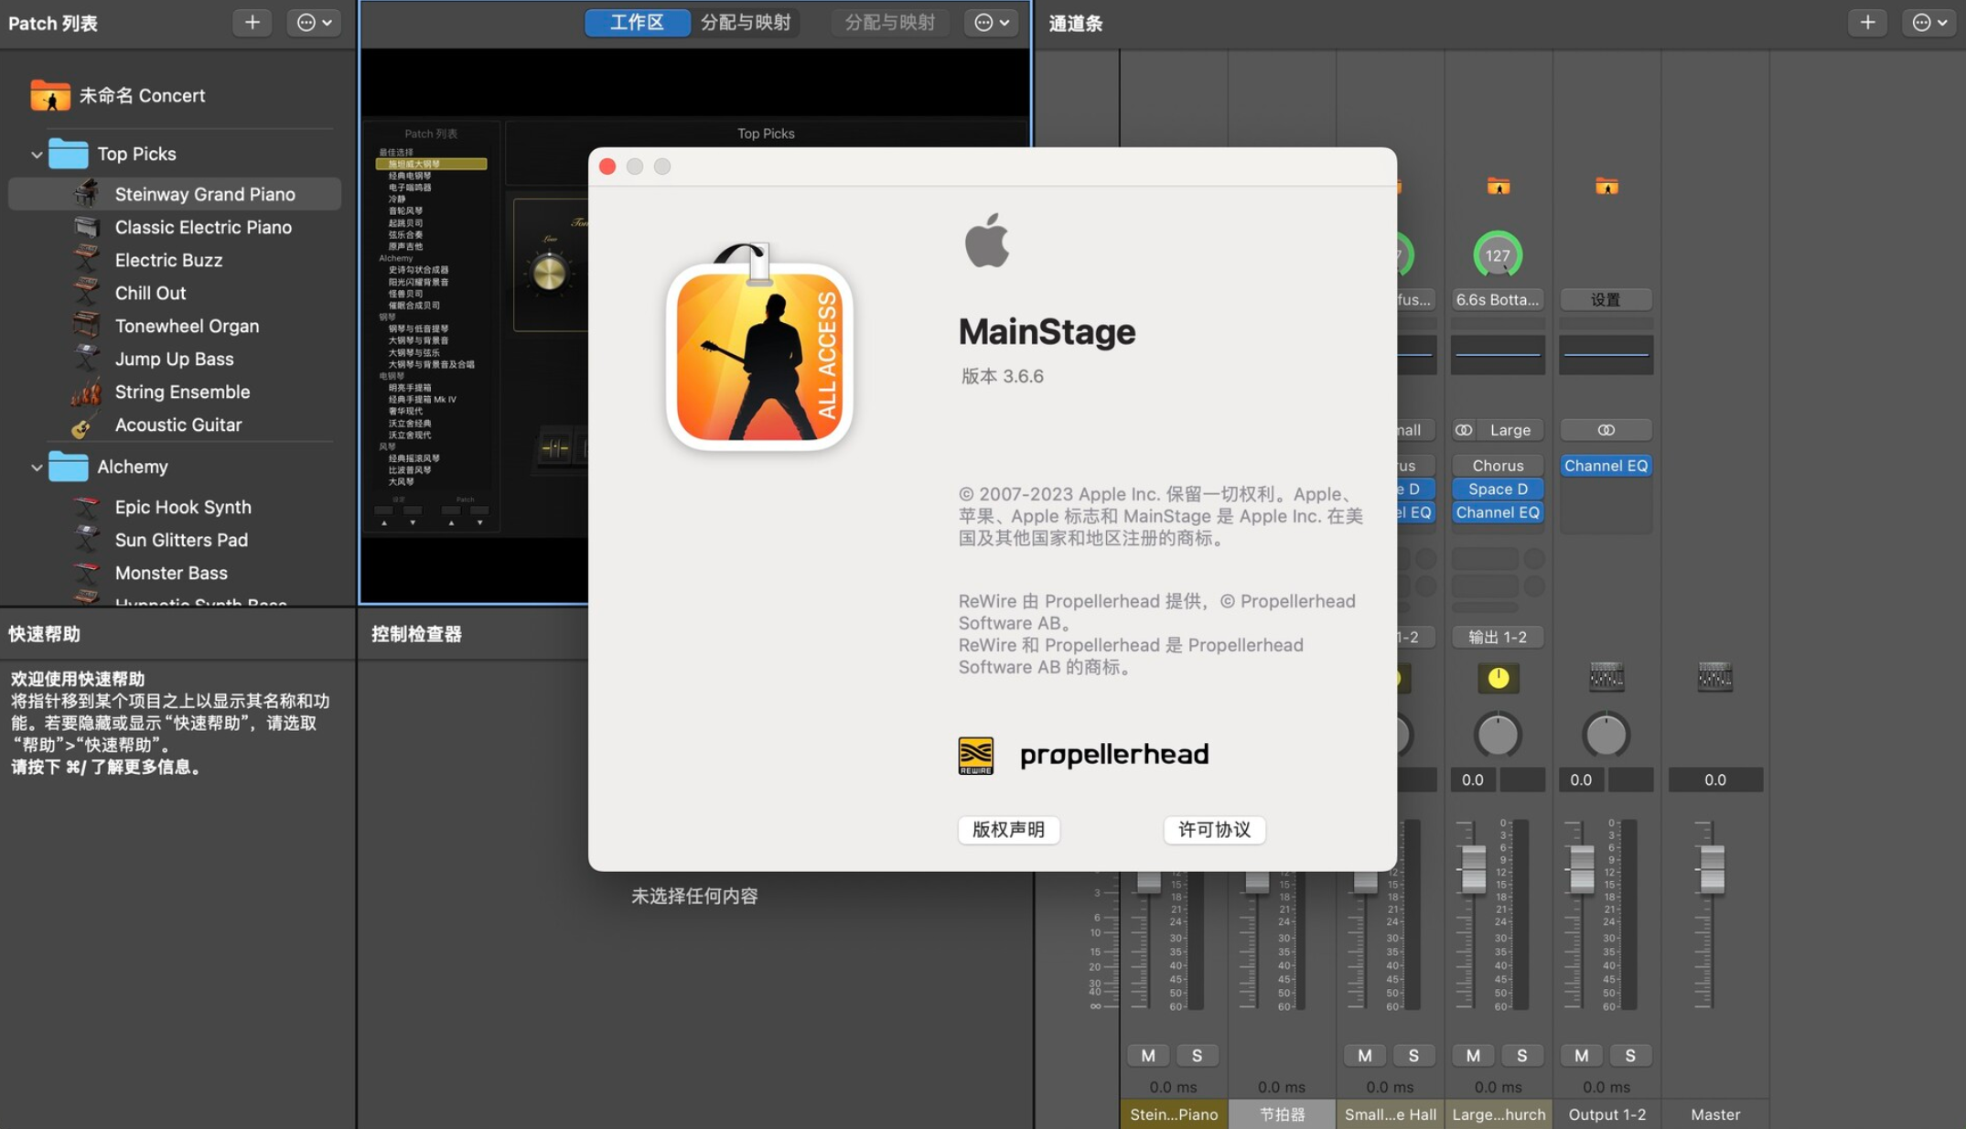Click the pan knob on Output 1-2 strip

pyautogui.click(x=1606, y=735)
